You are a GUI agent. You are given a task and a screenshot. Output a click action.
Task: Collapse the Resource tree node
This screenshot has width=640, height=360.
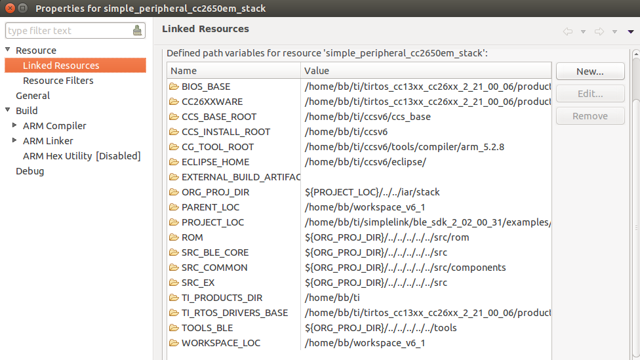8,50
